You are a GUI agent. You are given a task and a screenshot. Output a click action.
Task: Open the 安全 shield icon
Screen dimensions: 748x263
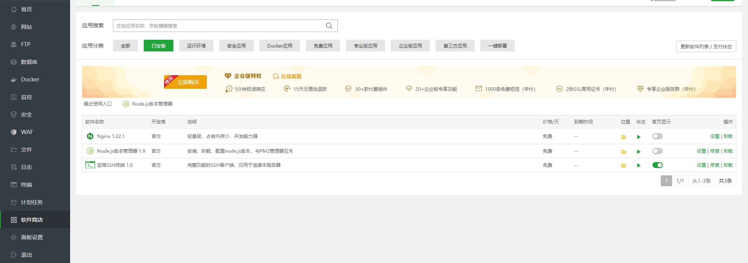pos(14,115)
